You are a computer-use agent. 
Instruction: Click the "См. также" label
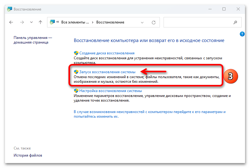22,148
